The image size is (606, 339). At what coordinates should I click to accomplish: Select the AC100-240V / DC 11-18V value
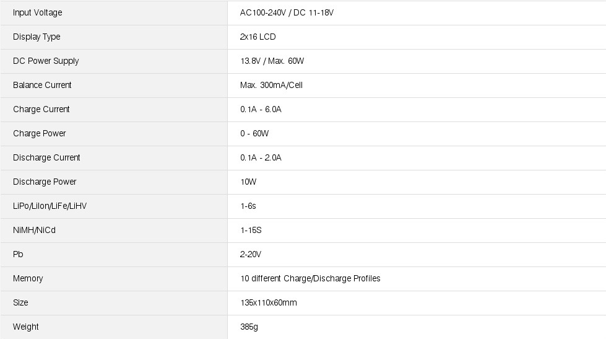click(287, 12)
